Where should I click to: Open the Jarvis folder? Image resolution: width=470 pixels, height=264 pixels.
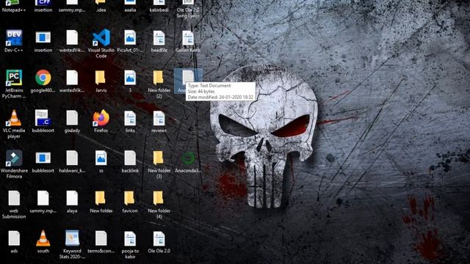point(101,81)
